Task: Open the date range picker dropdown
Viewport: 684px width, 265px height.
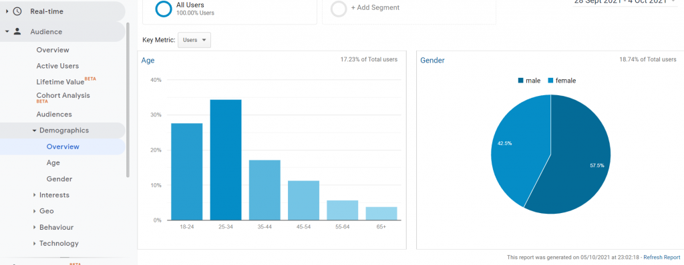Action: pos(625,2)
